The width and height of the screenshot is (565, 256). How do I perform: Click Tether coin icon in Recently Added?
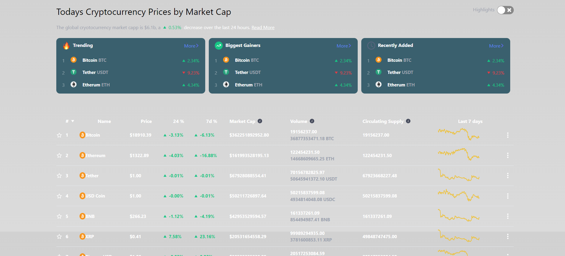379,72
